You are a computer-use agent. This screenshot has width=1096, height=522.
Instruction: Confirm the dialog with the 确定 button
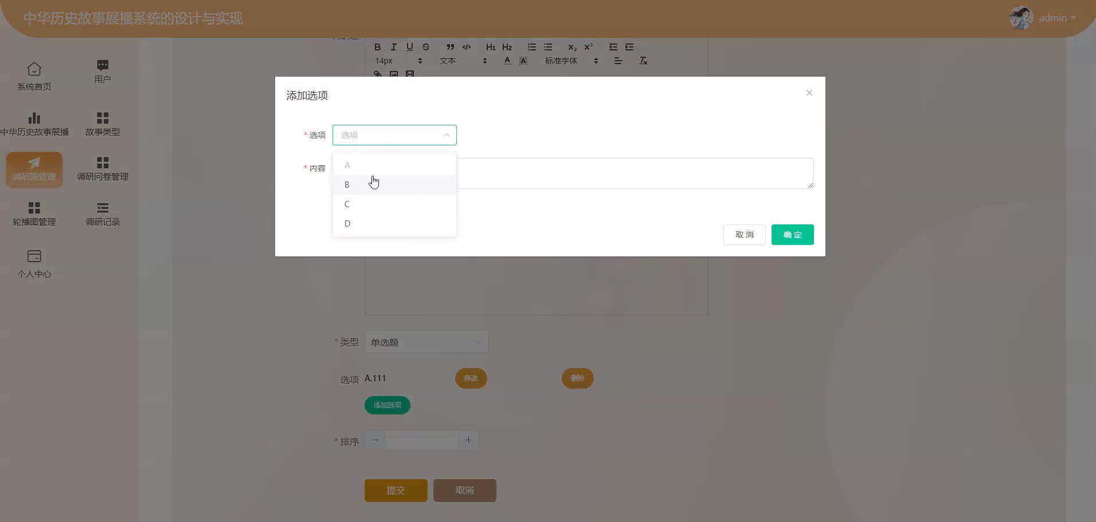pos(792,235)
